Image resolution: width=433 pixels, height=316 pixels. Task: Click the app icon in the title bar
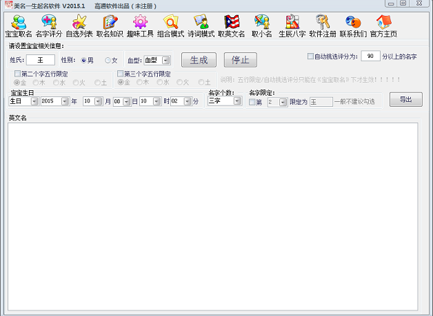[8, 5]
